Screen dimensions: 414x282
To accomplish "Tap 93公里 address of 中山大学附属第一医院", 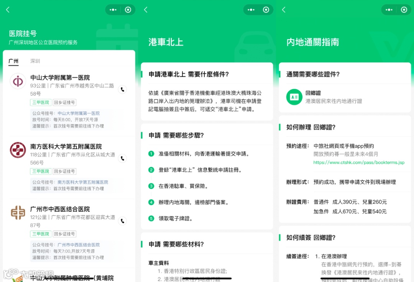I will [x=72, y=90].
